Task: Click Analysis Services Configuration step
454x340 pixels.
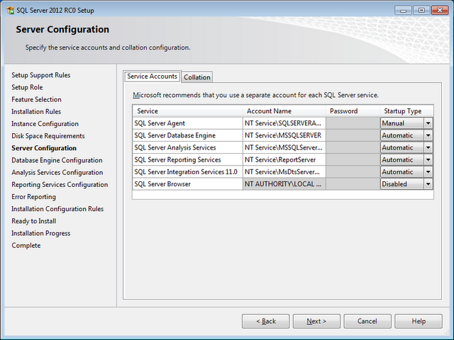Action: click(57, 172)
